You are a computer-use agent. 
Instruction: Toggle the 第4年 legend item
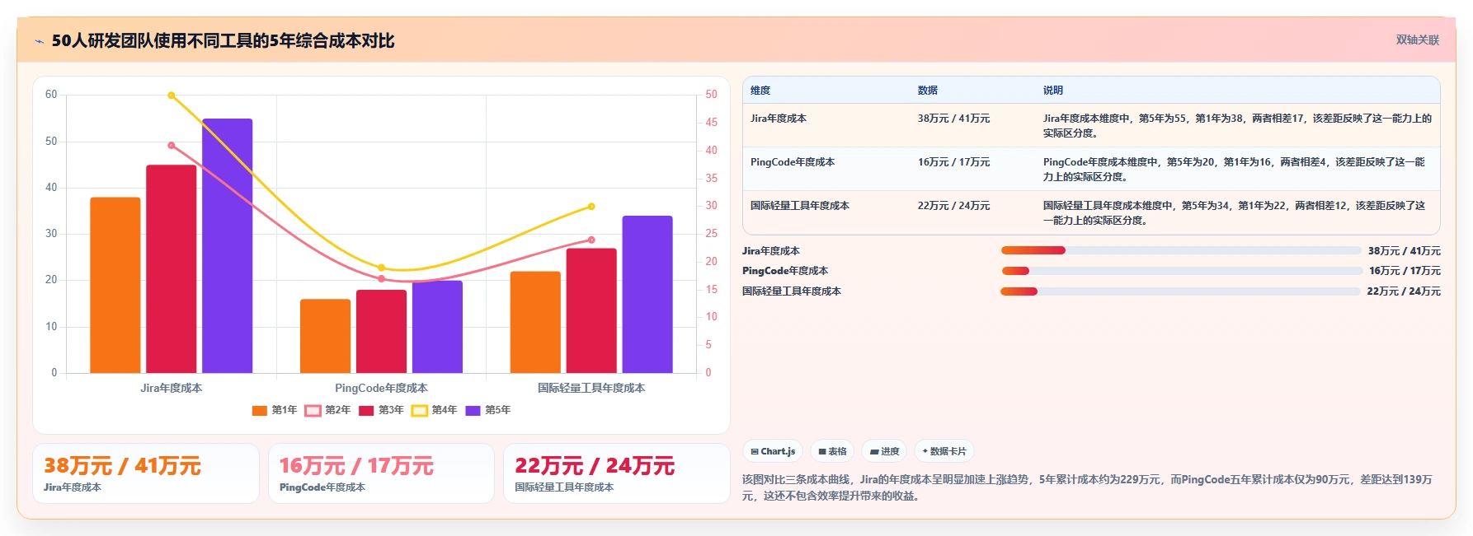tap(435, 410)
